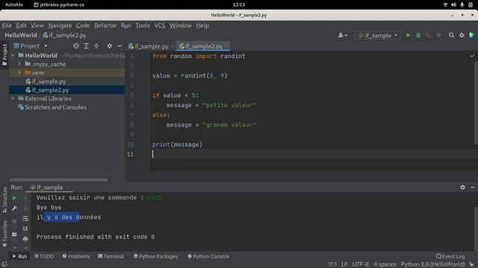Open the VCS menu
This screenshot has height=268, width=478.
[x=159, y=25]
